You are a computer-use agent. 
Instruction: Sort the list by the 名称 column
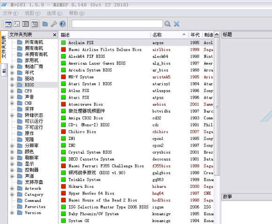[x=169, y=35]
